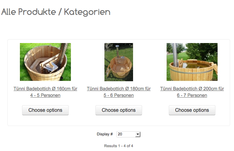This screenshot has height=151, width=234.
Task: Choose options for the 160cm Badebottich
Action: tap(45, 110)
